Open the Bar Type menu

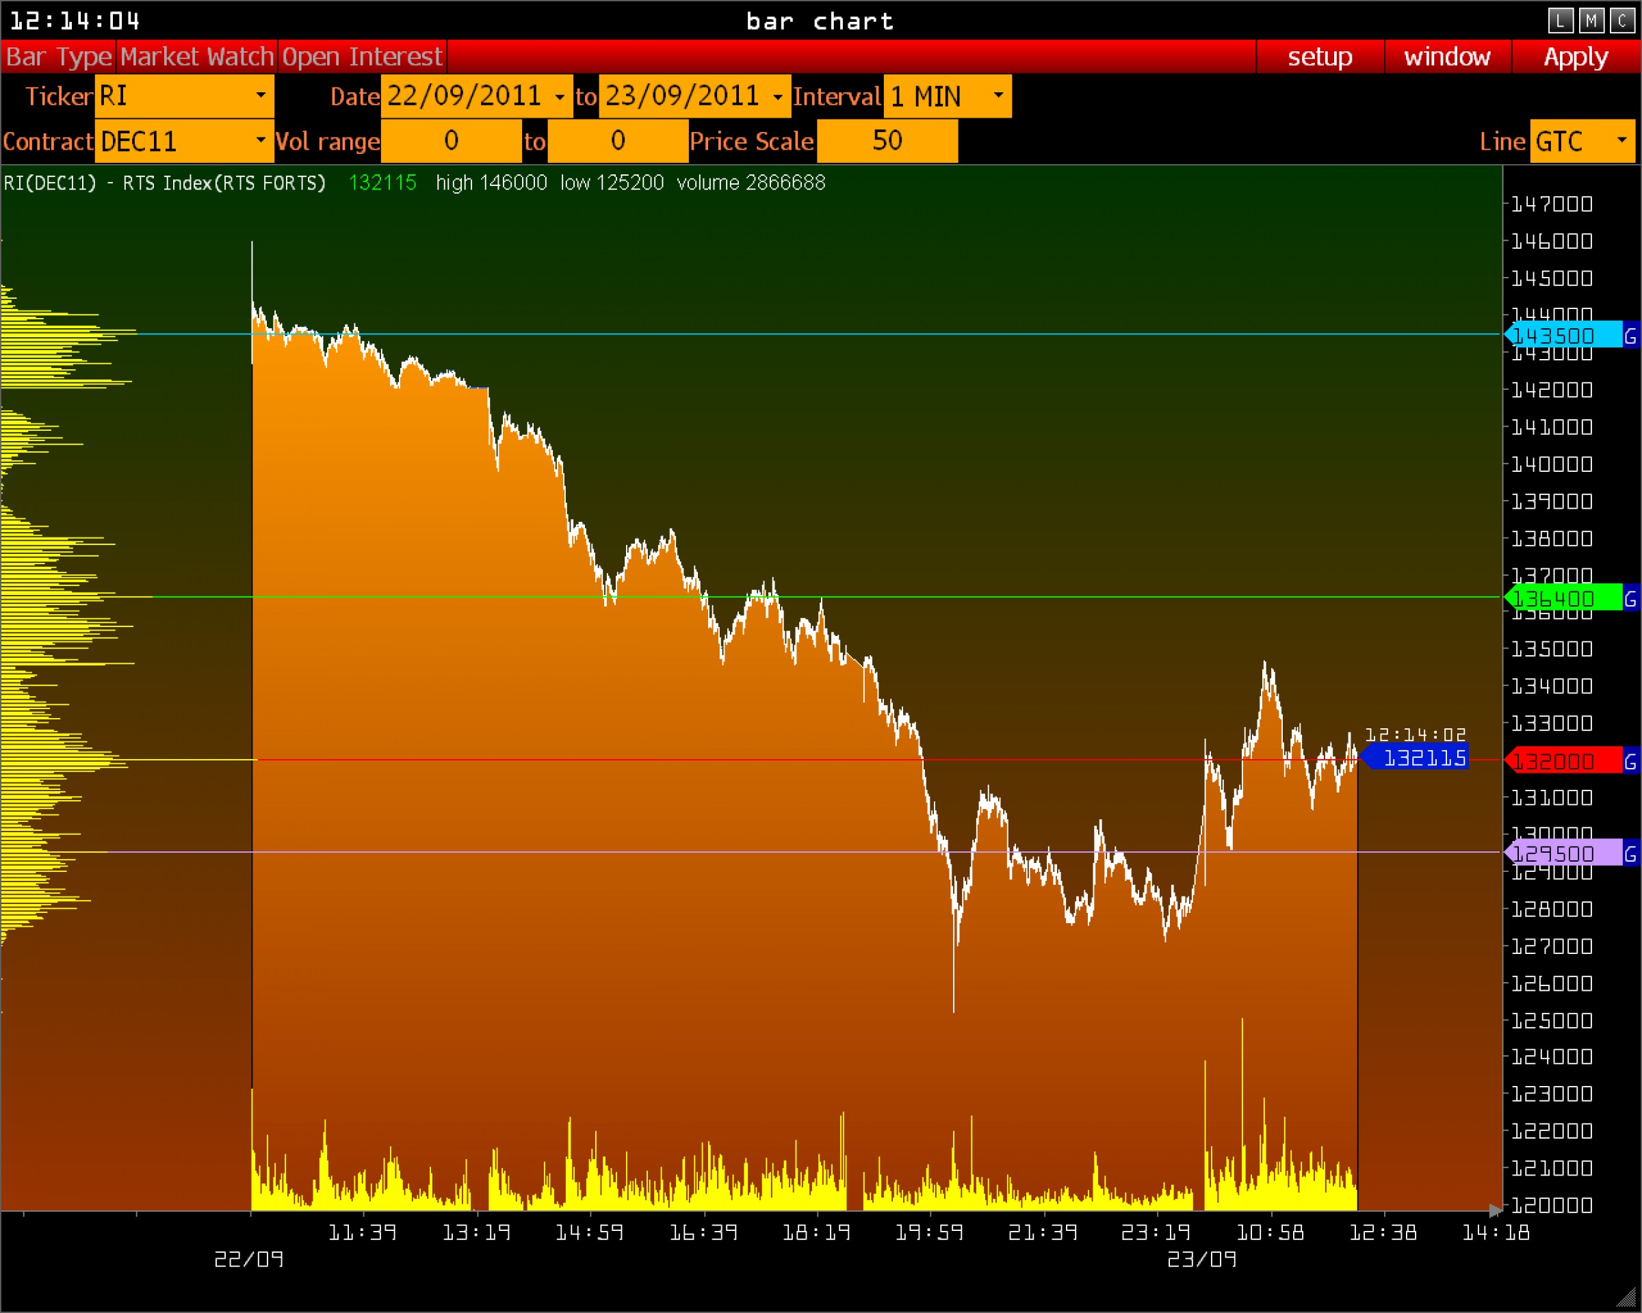pos(59,57)
